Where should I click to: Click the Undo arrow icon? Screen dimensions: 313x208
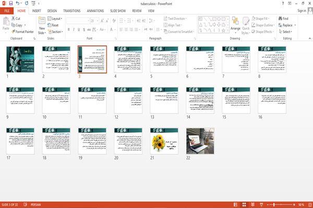tap(17, 4)
